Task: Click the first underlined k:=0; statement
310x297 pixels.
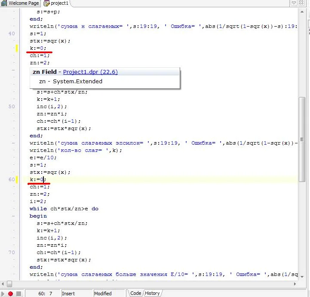Action: pos(38,48)
